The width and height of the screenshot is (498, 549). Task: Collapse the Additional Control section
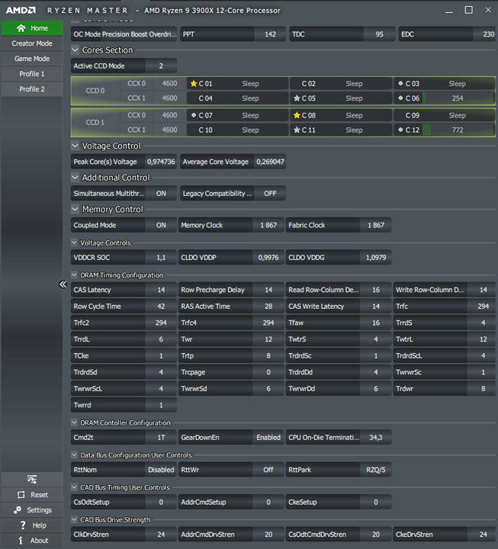click(x=75, y=178)
